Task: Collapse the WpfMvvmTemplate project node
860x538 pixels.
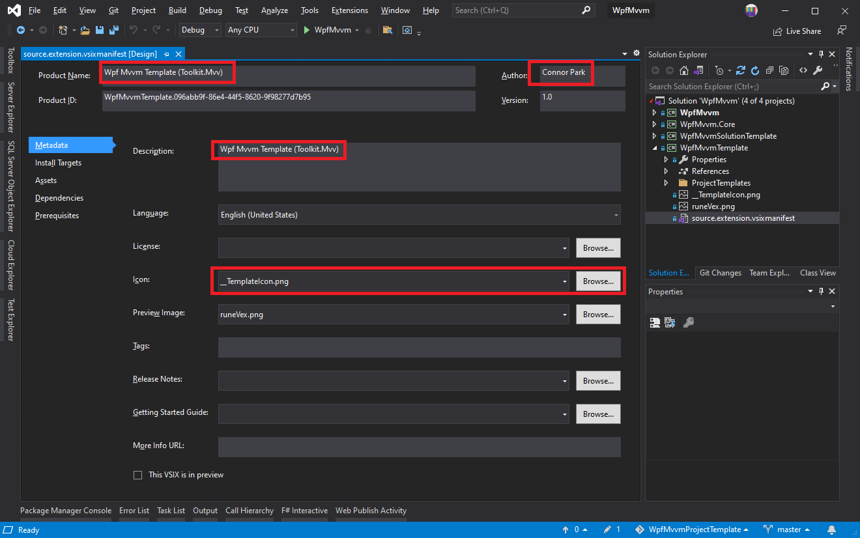Action: click(655, 148)
